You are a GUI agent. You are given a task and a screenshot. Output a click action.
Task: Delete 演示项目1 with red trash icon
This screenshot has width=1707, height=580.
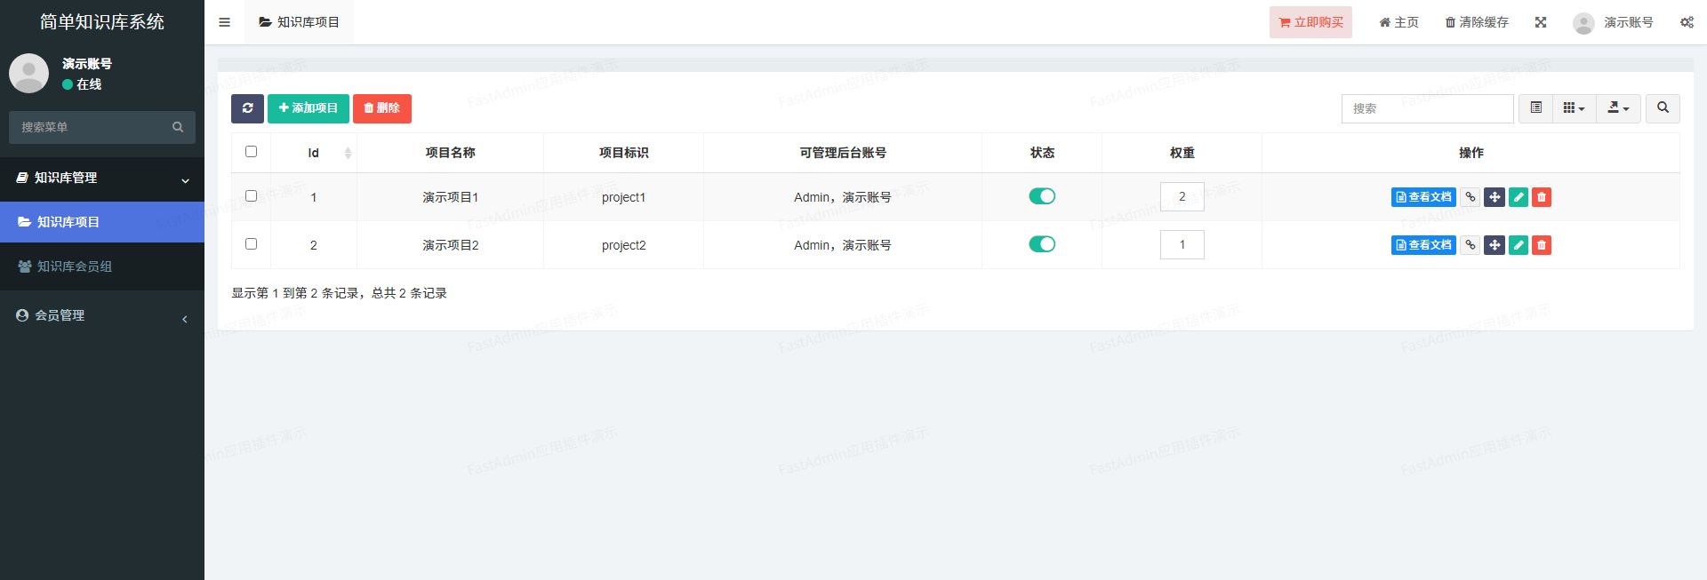1542,197
